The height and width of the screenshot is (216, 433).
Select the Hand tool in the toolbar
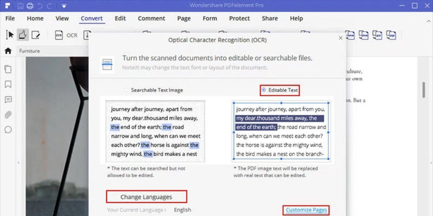pos(23,35)
